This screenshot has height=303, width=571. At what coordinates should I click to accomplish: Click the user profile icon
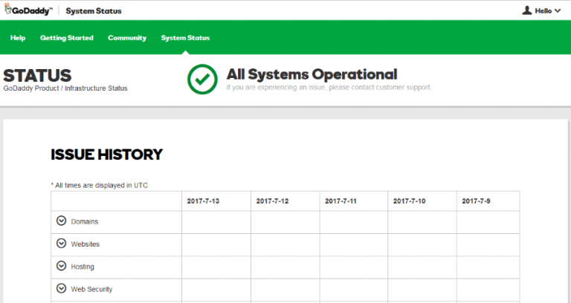click(x=527, y=10)
